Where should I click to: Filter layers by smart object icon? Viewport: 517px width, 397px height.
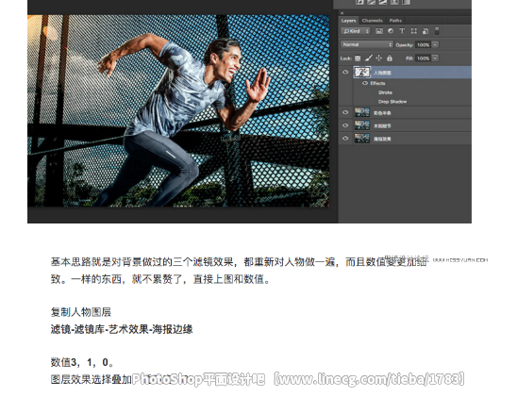425,31
